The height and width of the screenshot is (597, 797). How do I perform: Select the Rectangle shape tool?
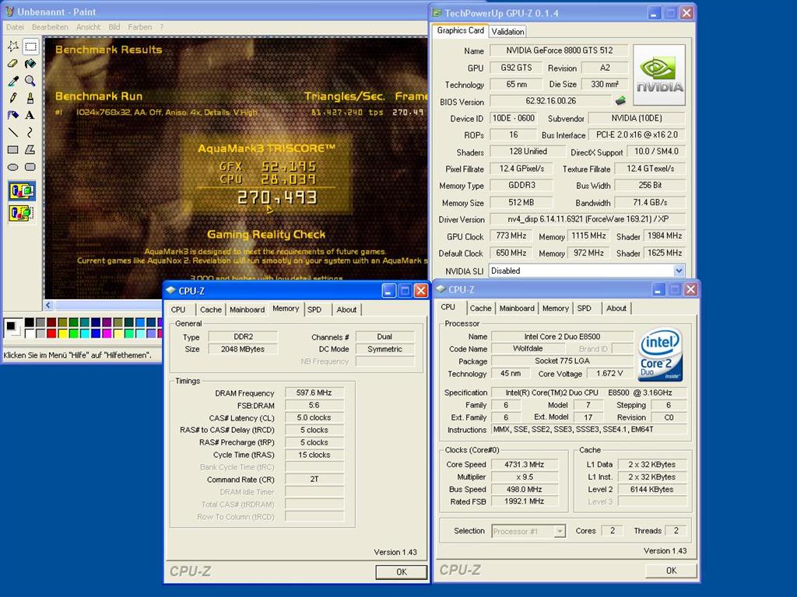[x=13, y=150]
